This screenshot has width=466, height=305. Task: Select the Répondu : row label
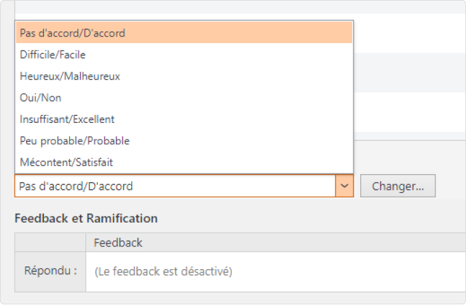[51, 271]
